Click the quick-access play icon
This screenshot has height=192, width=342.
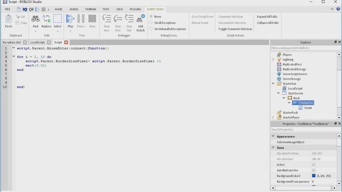pos(37,10)
